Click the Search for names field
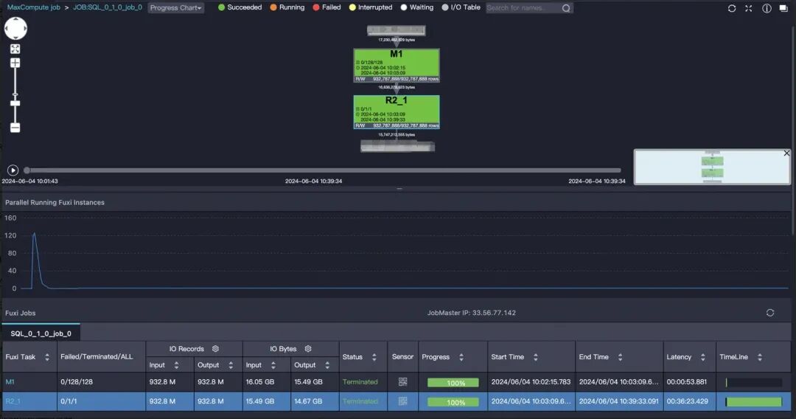 point(523,8)
